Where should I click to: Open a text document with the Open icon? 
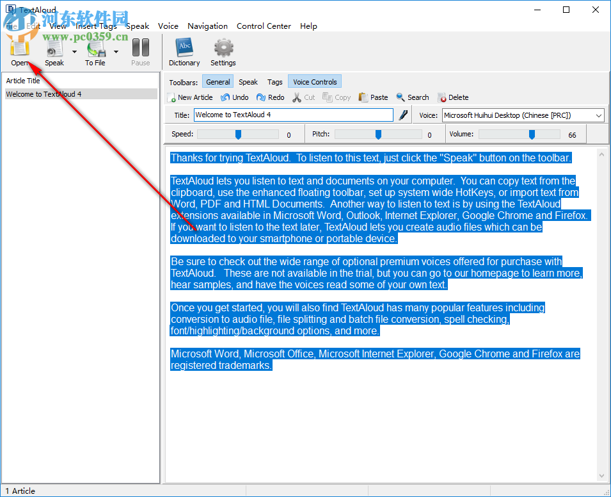[x=19, y=48]
